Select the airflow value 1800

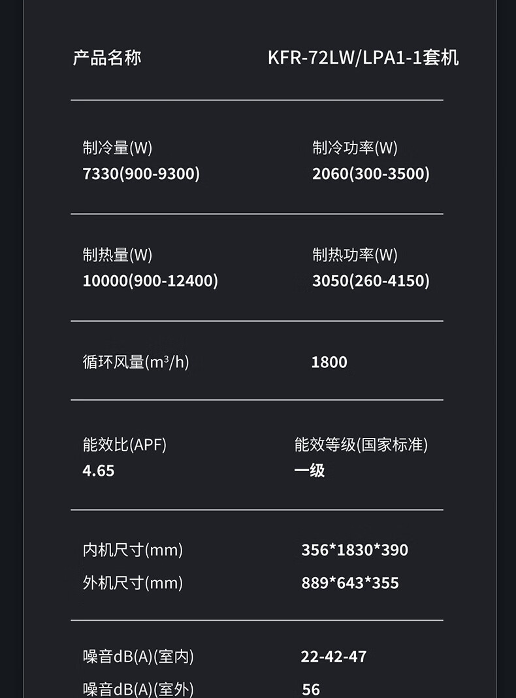[x=329, y=362]
